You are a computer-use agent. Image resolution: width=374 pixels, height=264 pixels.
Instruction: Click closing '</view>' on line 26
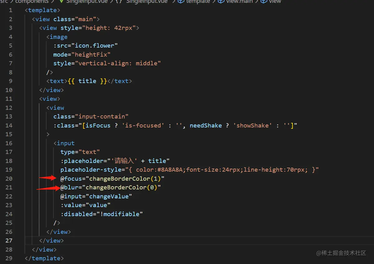(x=59, y=232)
